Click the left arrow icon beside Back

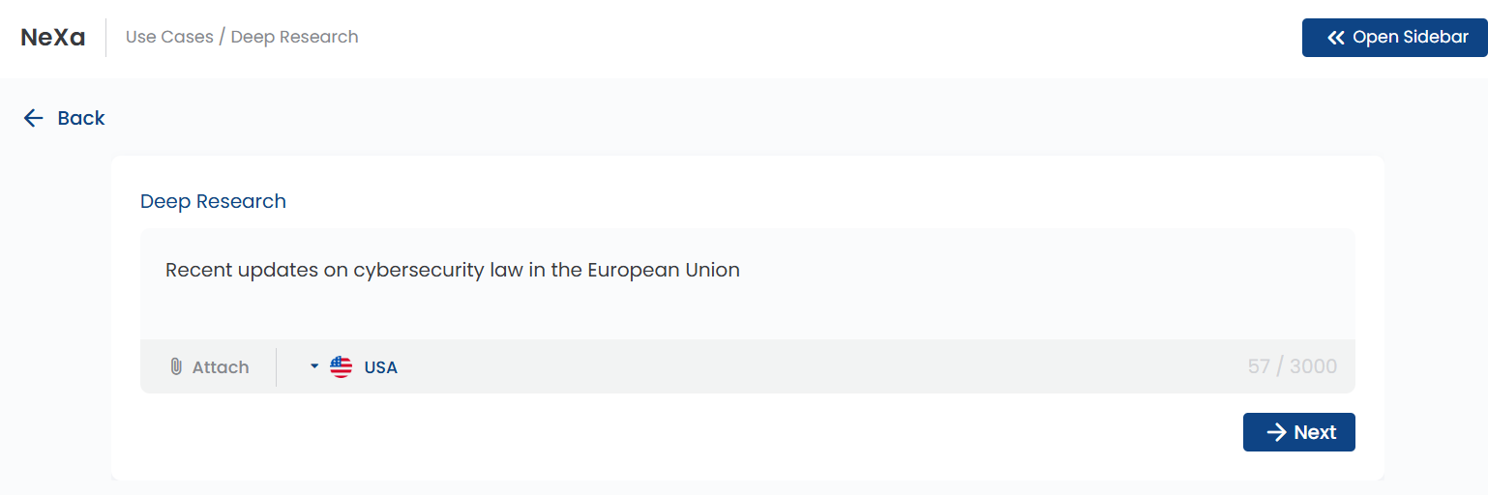[34, 118]
